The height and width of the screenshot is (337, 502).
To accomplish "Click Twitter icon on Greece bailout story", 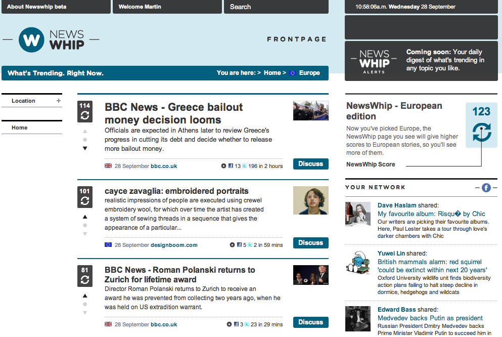I will 245,166.
